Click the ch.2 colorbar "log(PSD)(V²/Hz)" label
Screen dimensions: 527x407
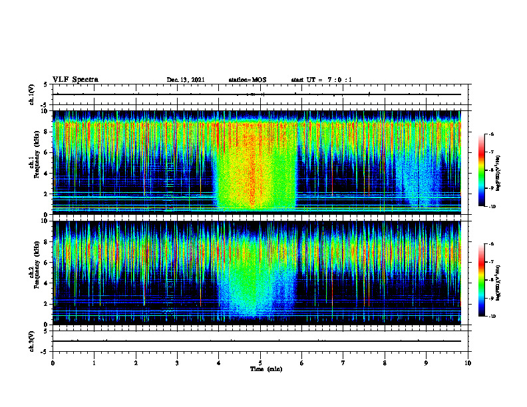[x=498, y=283]
